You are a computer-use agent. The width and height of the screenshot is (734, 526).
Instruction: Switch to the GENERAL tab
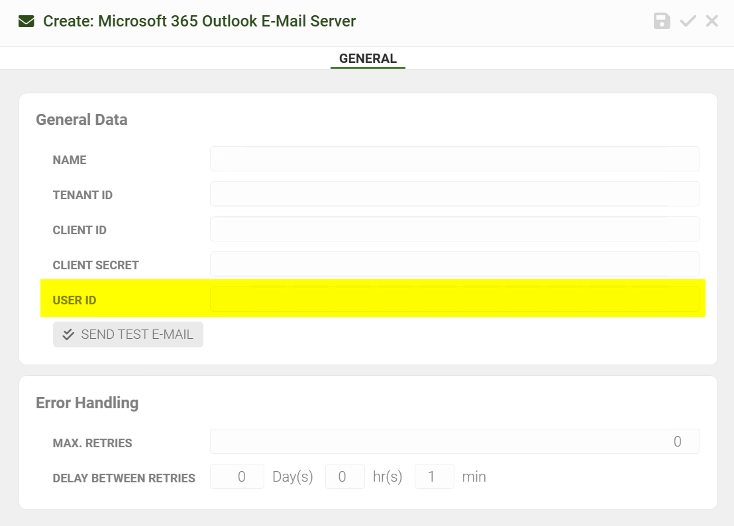point(368,58)
